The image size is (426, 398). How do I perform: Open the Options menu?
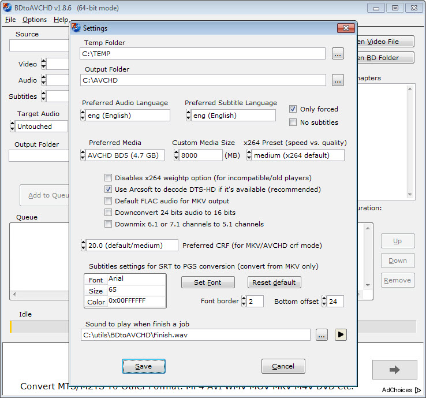35,20
